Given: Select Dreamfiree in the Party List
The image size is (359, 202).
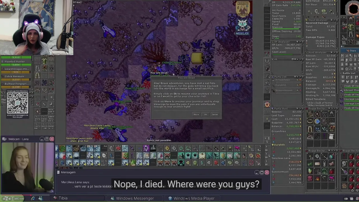Looking at the screenshot, I should 282,80.
